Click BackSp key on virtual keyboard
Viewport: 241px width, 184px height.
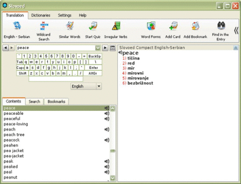pos(95,56)
